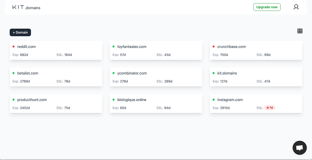Toggle the green status dot on ycombinator.com

[x=114, y=73]
